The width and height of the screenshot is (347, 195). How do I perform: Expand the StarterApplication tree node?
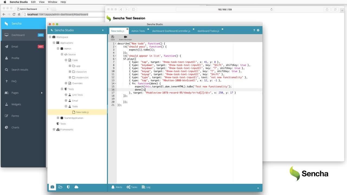(58, 118)
